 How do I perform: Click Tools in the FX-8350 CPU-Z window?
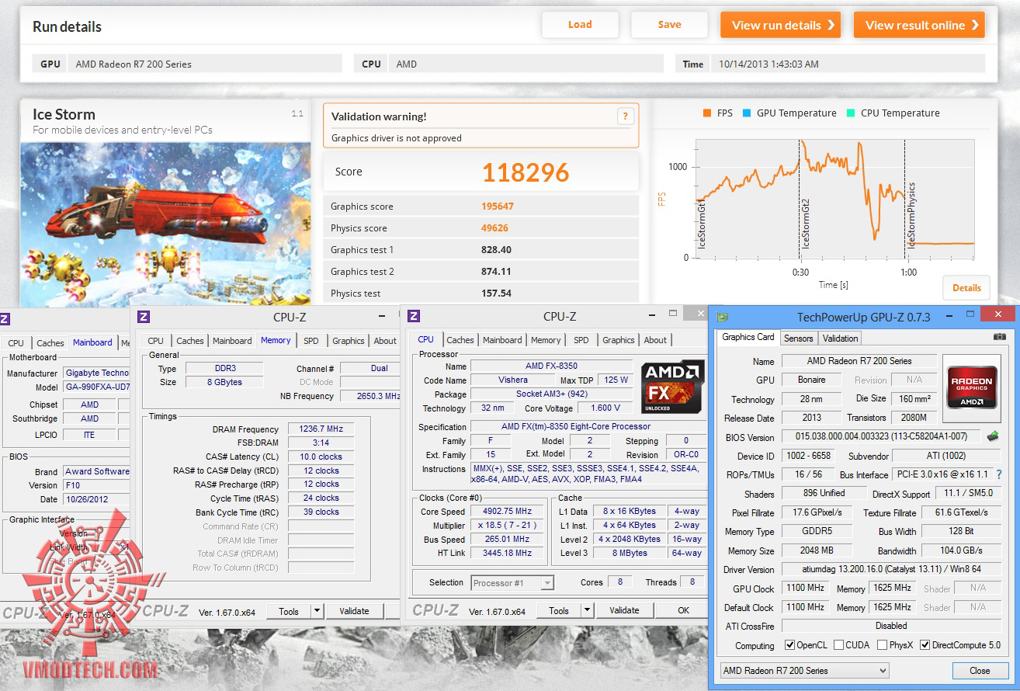[x=559, y=611]
